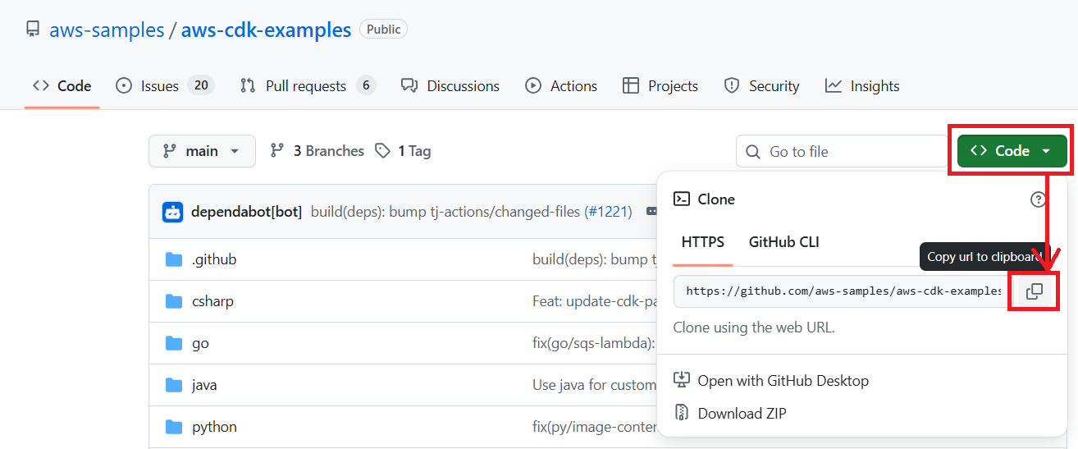1078x449 pixels.
Task: Open the Pull requests tab
Action: pos(307,86)
